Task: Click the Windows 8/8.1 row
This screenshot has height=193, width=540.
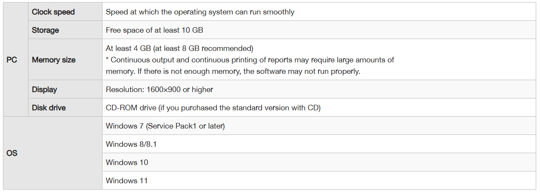Action: tap(131, 144)
